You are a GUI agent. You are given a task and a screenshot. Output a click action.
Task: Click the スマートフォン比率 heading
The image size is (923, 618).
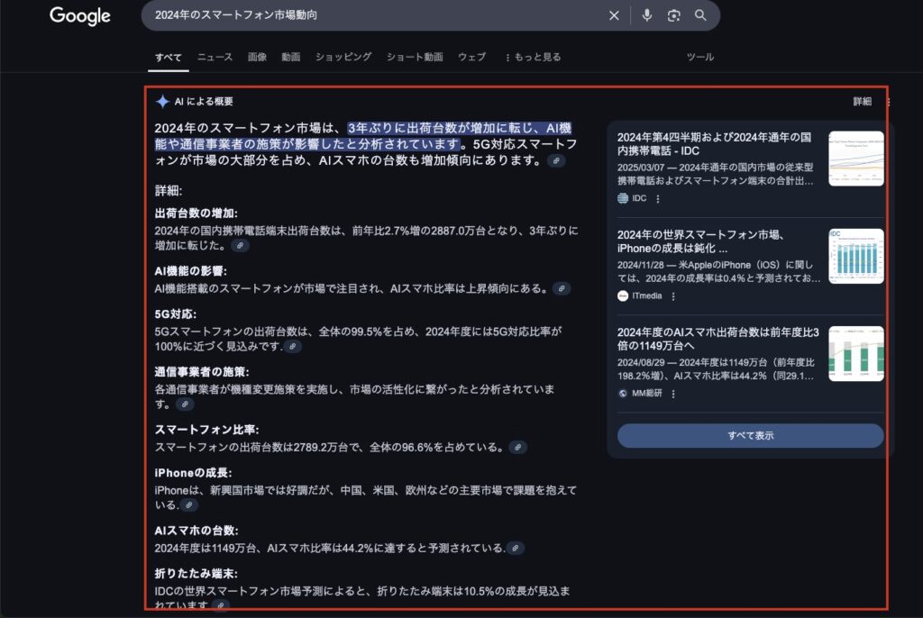point(206,429)
